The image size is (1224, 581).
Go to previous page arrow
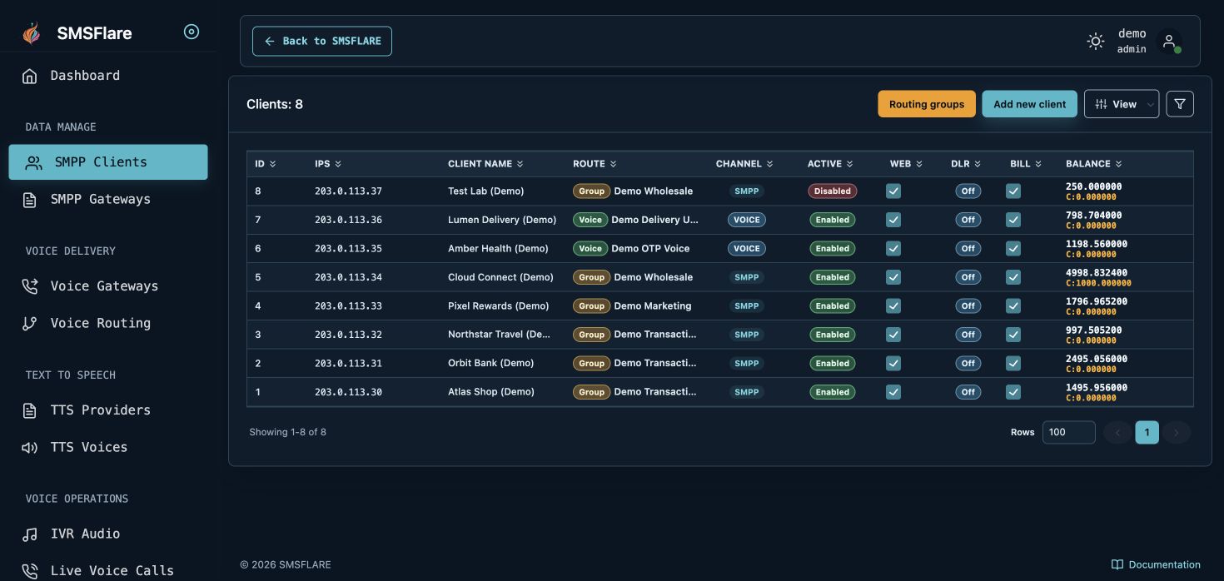point(1117,432)
